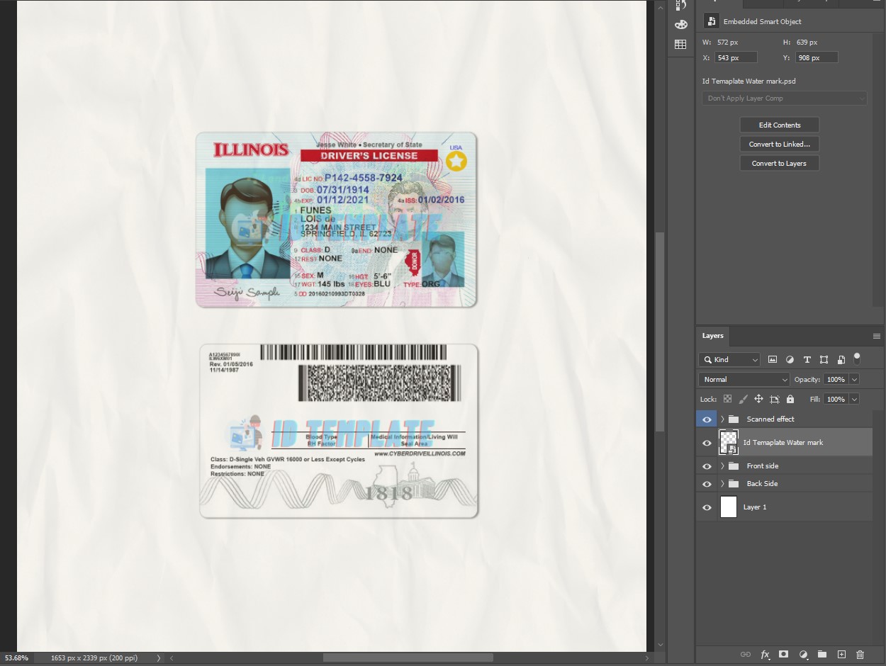The height and width of the screenshot is (666, 886).
Task: Click the 53.68% zoom level field
Action: [17, 658]
